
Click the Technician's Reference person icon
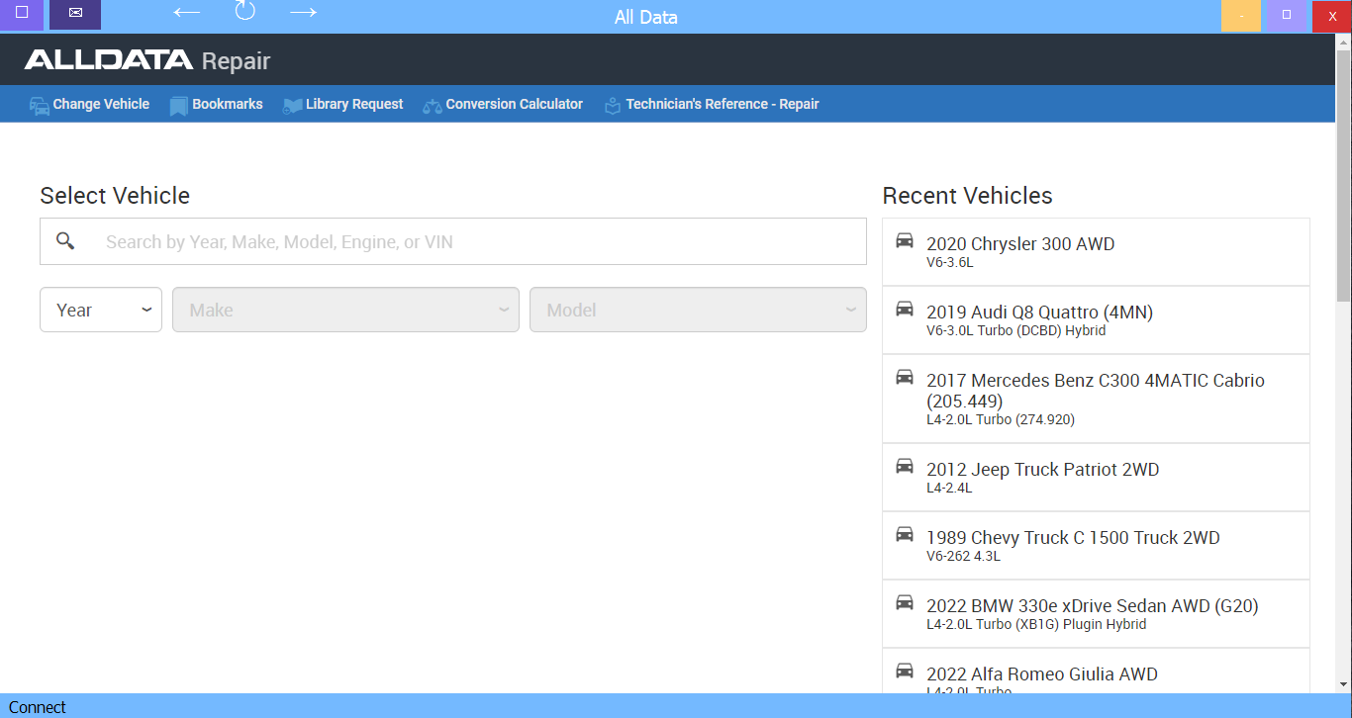point(613,104)
